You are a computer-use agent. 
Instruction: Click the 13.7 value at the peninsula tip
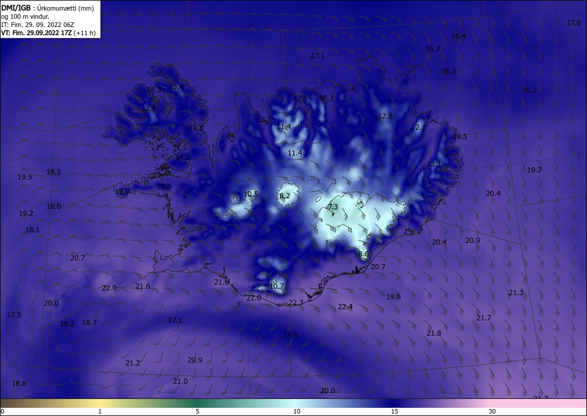click(x=123, y=192)
